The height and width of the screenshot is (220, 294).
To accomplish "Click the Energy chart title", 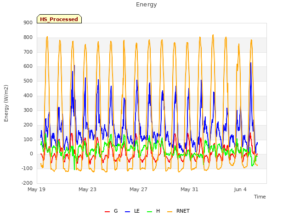I will (146, 5).
